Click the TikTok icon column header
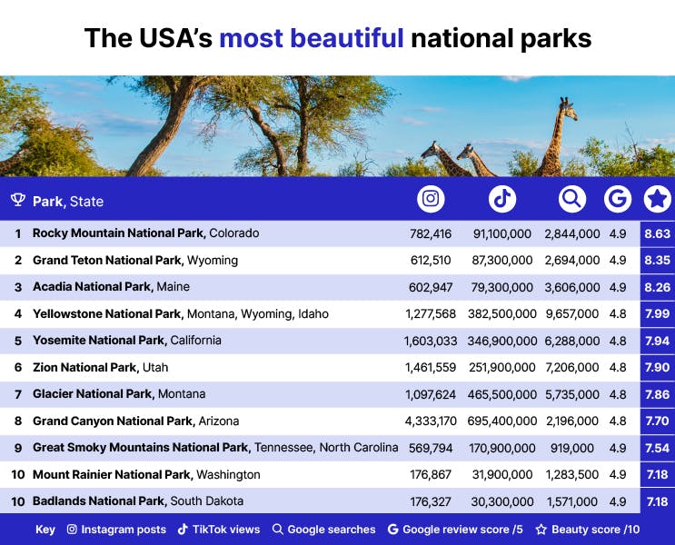Viewport: 675px width, 545px height. click(502, 199)
